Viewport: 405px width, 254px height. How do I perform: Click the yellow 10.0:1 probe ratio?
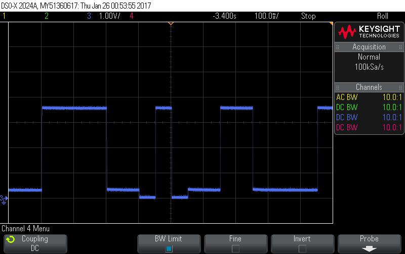392,97
